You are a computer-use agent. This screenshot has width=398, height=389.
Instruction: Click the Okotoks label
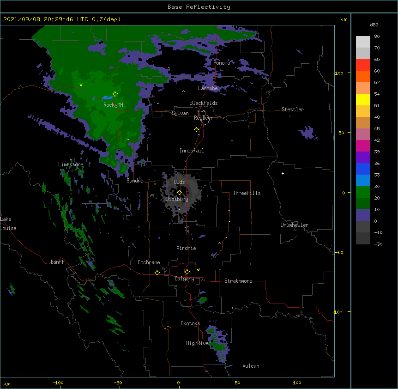point(190,323)
